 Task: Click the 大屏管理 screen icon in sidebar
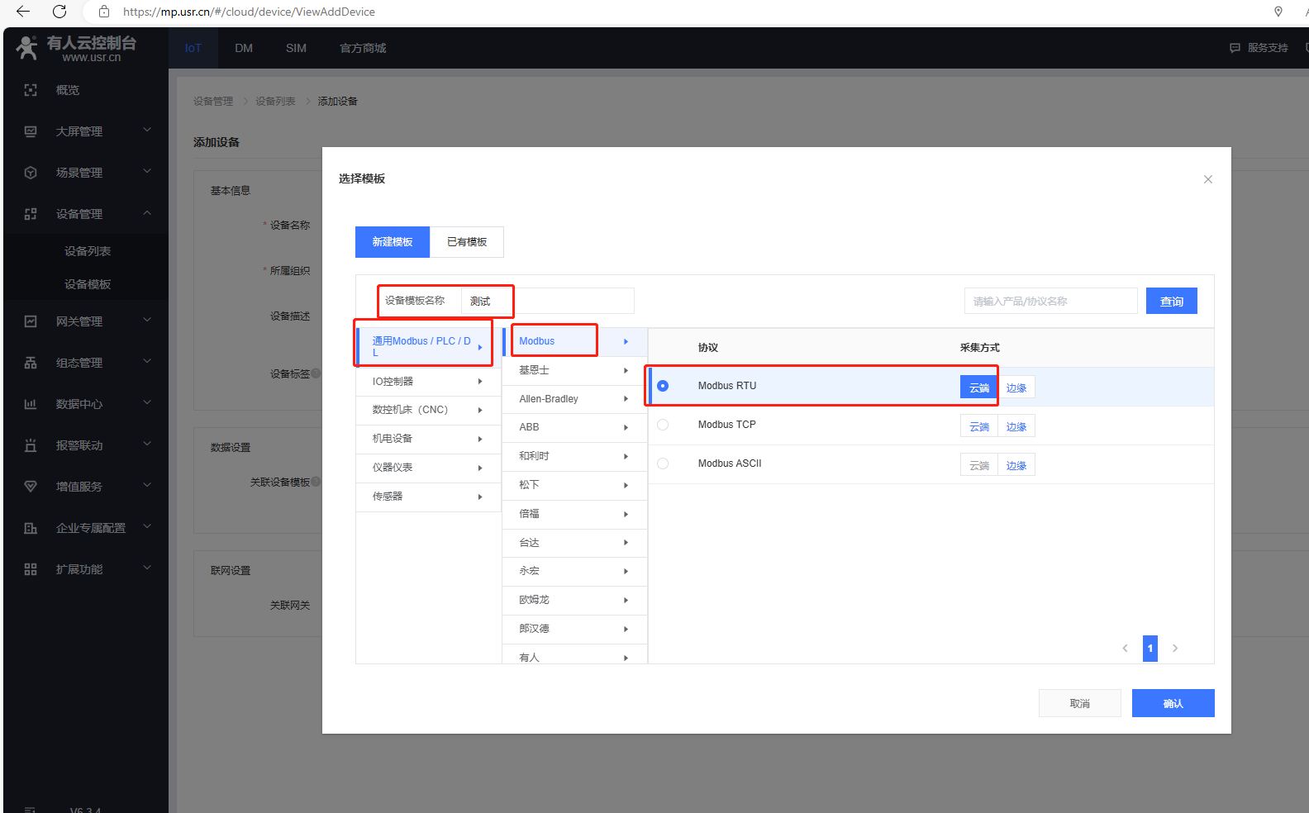point(31,131)
